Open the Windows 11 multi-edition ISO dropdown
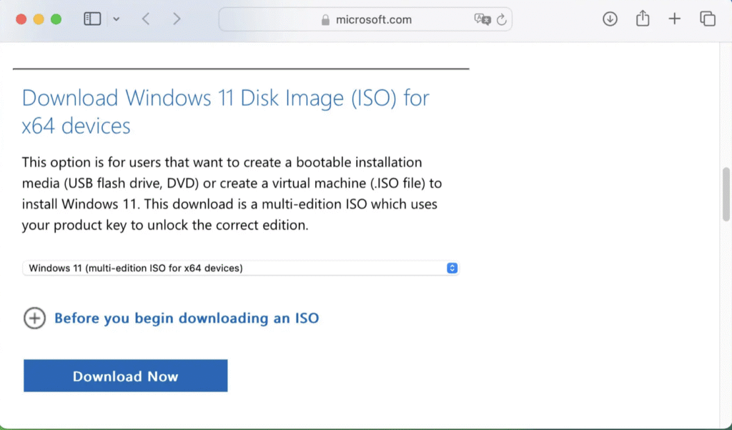The image size is (732, 430). click(241, 268)
